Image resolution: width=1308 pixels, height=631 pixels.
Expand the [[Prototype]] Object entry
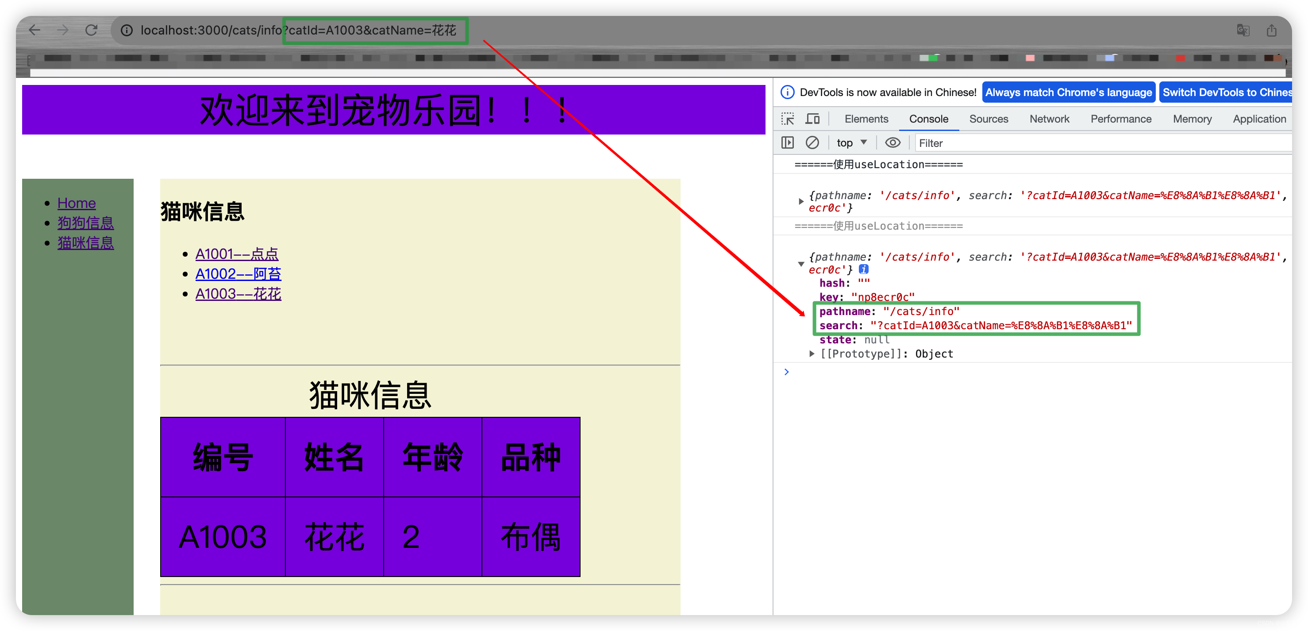point(812,353)
